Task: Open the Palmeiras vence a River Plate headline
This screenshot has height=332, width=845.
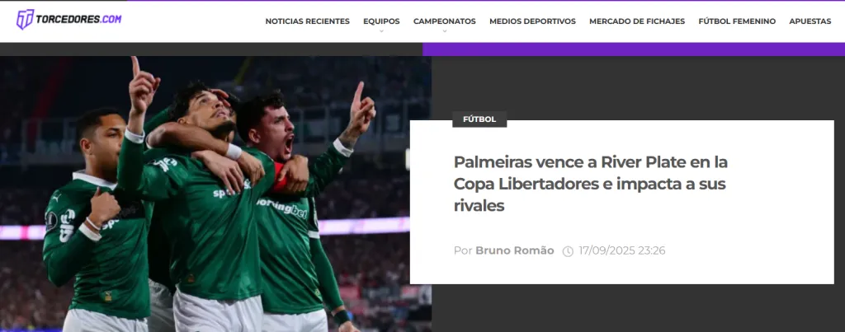Action: click(591, 184)
